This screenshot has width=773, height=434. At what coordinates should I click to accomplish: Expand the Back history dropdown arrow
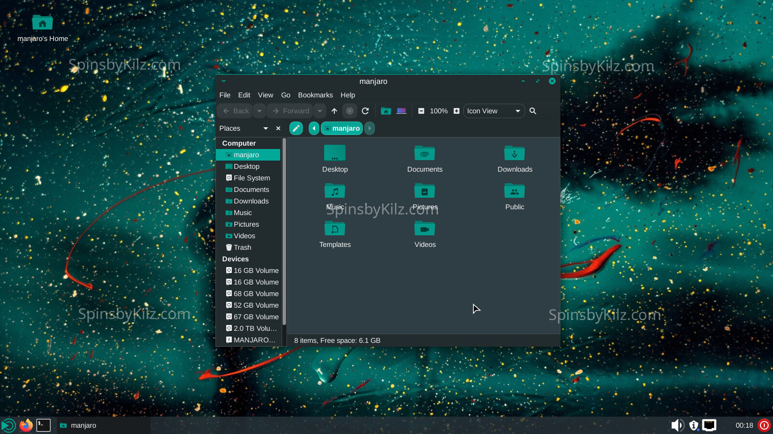[x=259, y=111]
